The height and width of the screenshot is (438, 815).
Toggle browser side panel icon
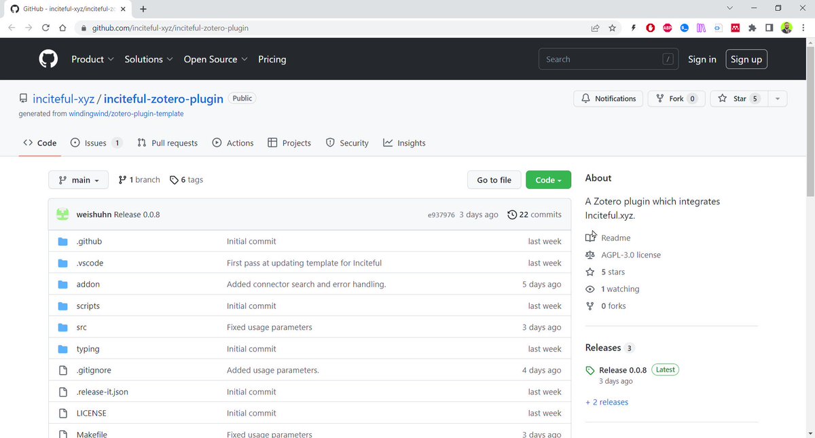(769, 28)
